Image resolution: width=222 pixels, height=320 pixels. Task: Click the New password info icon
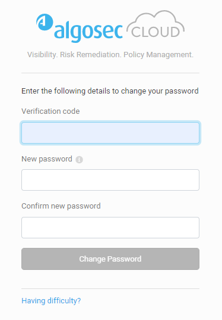tap(79, 160)
